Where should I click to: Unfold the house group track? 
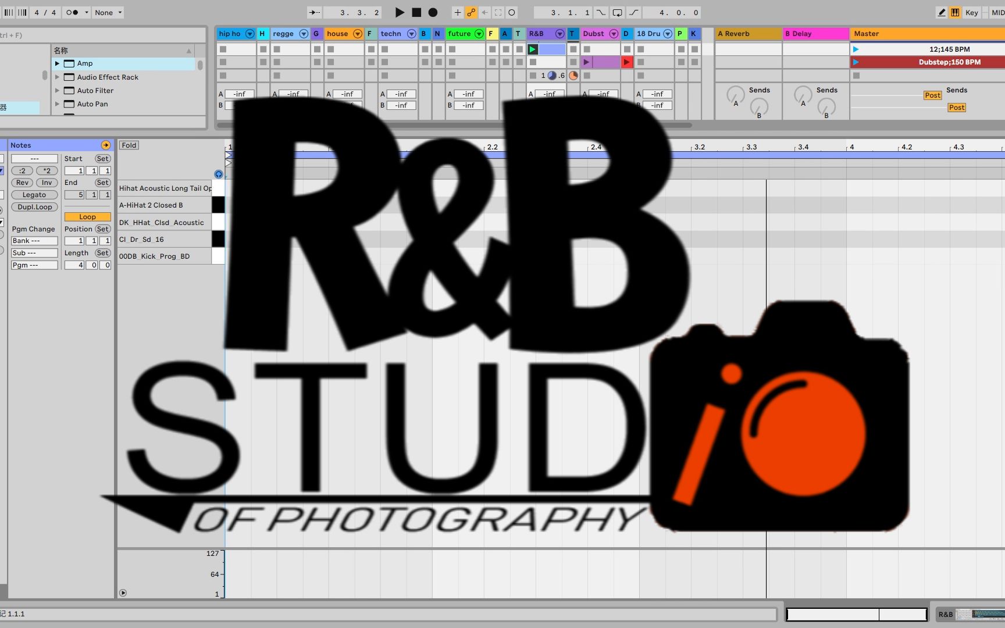[358, 34]
